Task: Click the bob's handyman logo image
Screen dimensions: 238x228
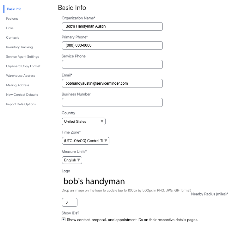Action: [x=94, y=181]
